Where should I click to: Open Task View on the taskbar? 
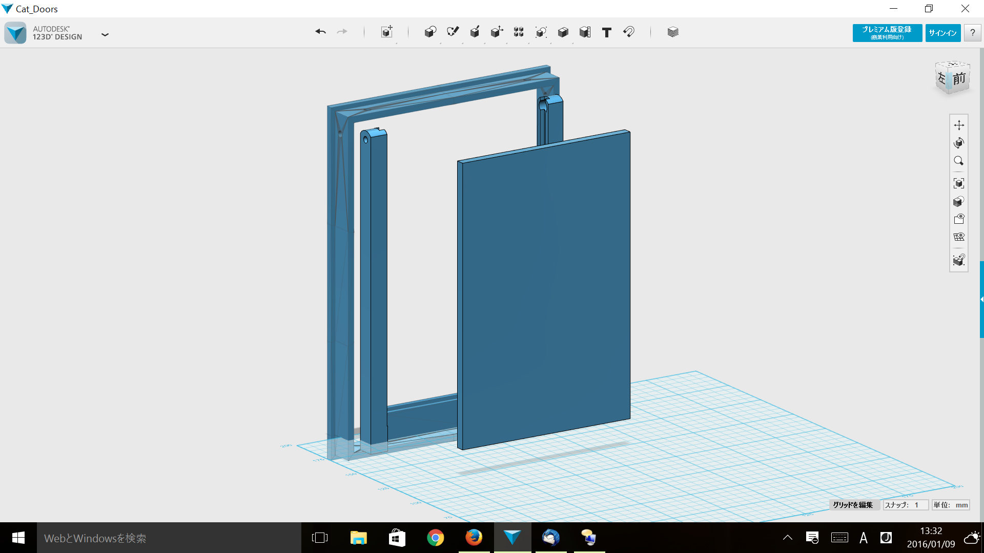click(x=320, y=538)
